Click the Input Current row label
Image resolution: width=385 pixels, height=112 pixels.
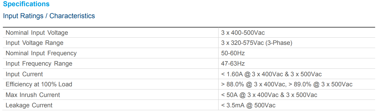pos(24,74)
